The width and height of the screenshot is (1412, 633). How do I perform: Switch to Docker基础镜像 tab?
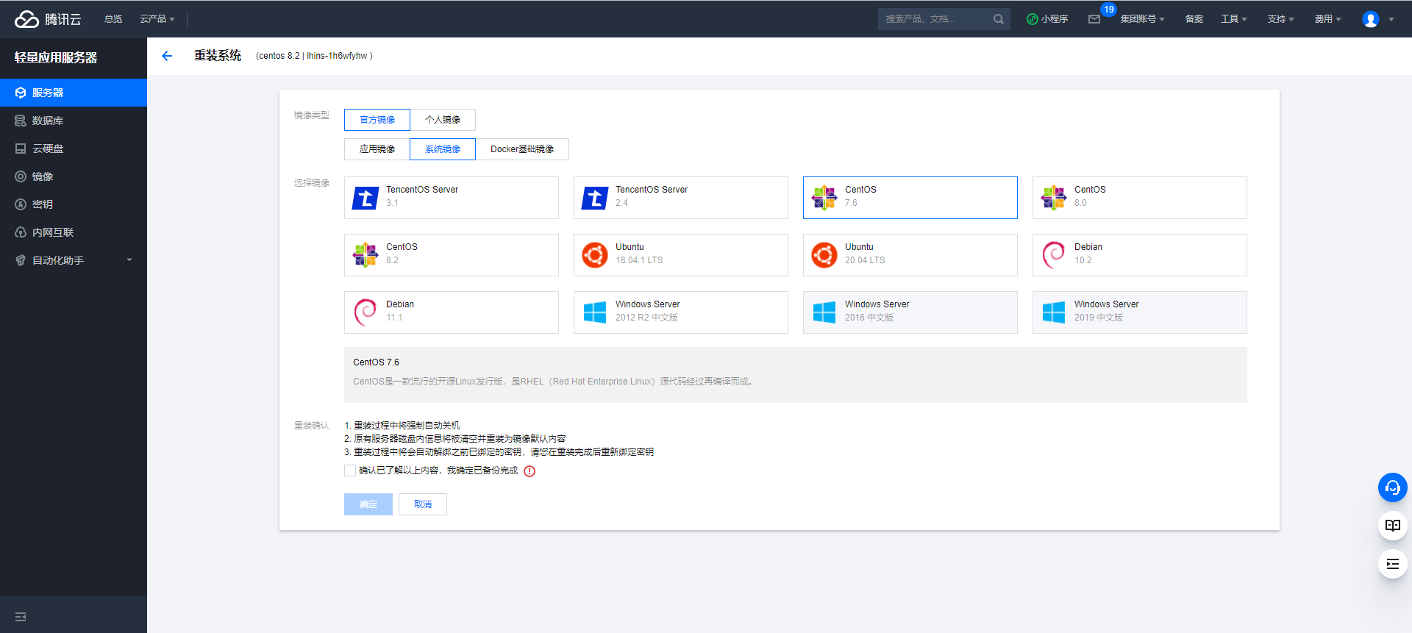coord(522,149)
